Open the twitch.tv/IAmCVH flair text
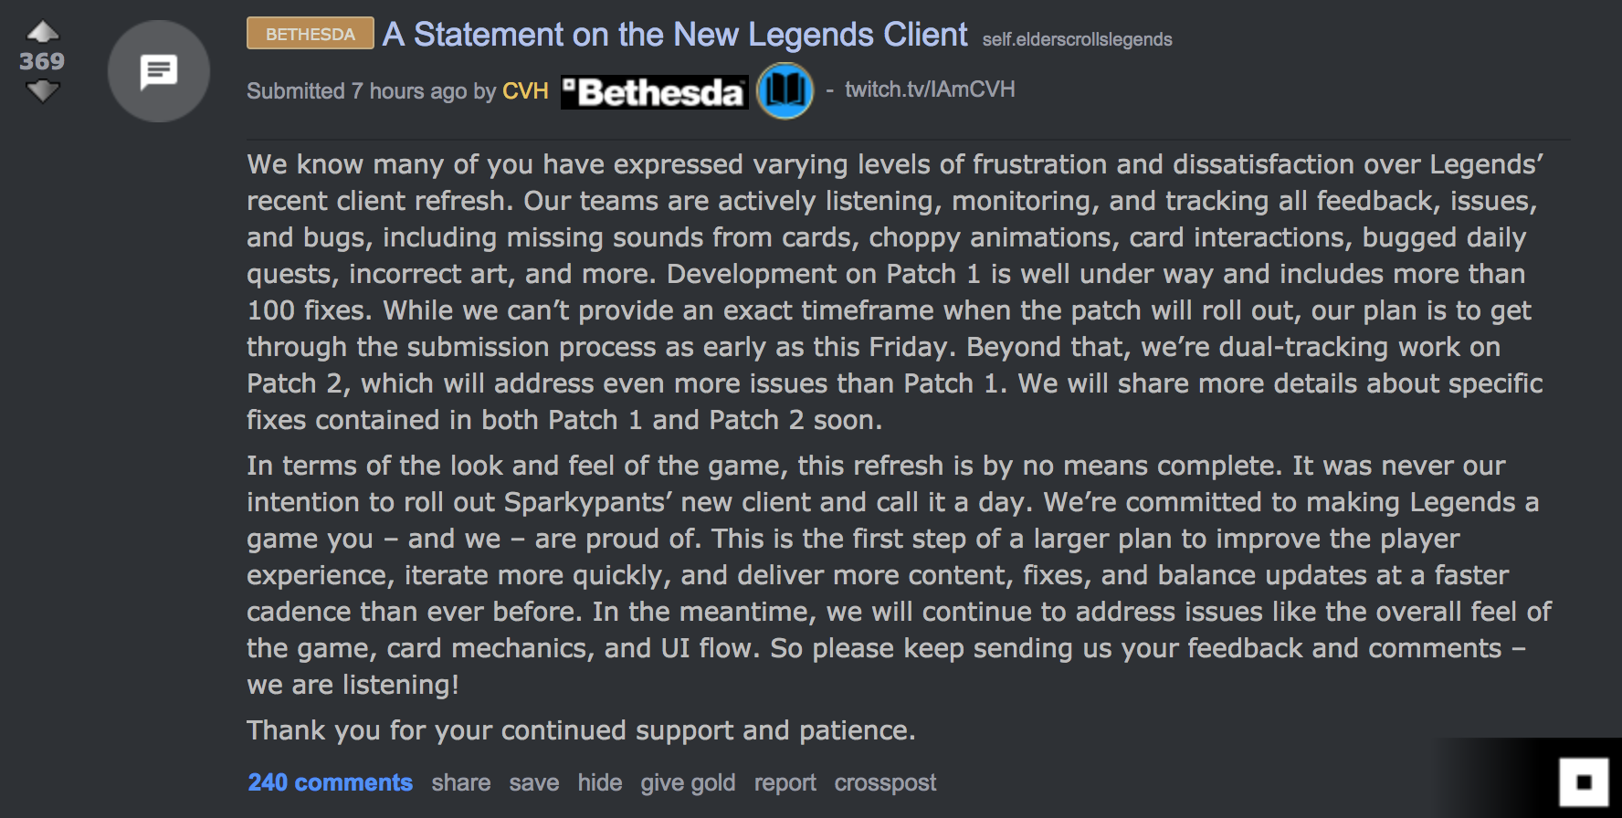Viewport: 1622px width, 818px height. click(x=930, y=89)
